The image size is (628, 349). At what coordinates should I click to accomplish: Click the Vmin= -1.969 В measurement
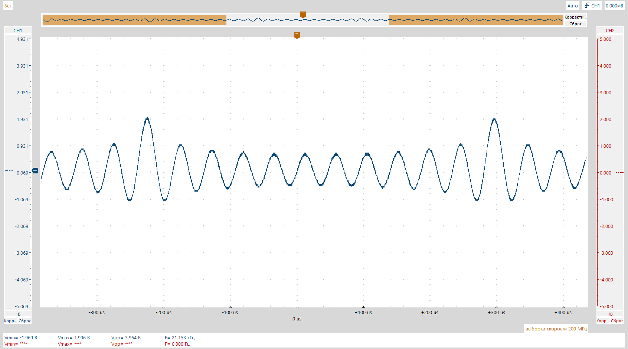(x=21, y=337)
